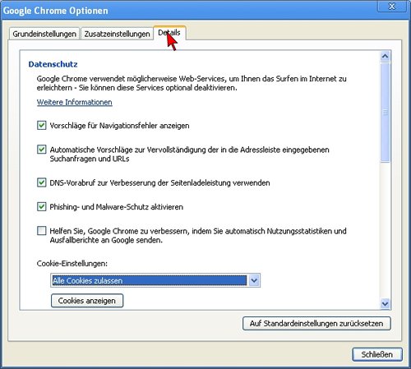
Task: Turn off Phishing- und Malware-Schutz checkbox
Action: [42, 206]
